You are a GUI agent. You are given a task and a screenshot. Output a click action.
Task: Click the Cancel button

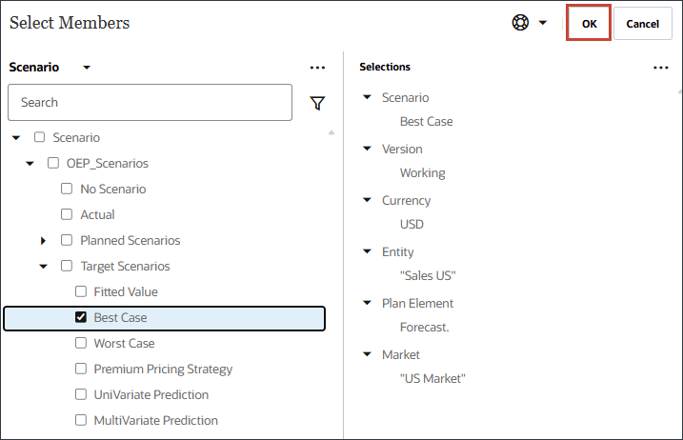click(x=643, y=24)
